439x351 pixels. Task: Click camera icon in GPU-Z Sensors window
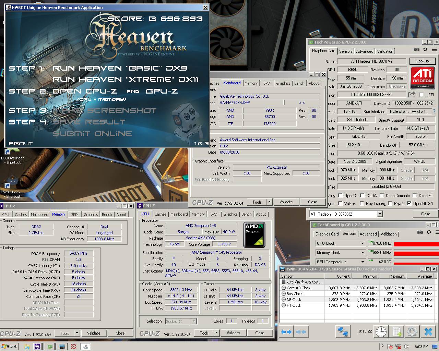click(420, 232)
